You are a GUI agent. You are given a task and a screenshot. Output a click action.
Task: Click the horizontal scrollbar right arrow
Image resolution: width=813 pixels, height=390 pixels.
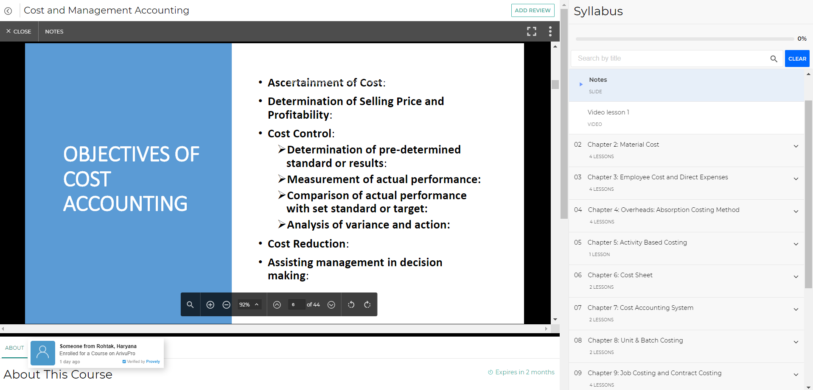tap(547, 329)
